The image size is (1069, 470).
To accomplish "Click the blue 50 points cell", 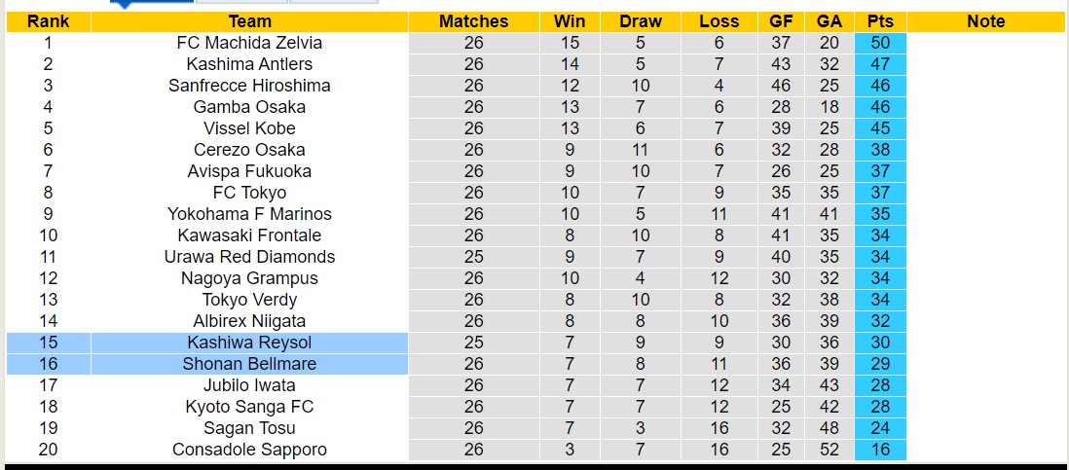I will pyautogui.click(x=880, y=43).
